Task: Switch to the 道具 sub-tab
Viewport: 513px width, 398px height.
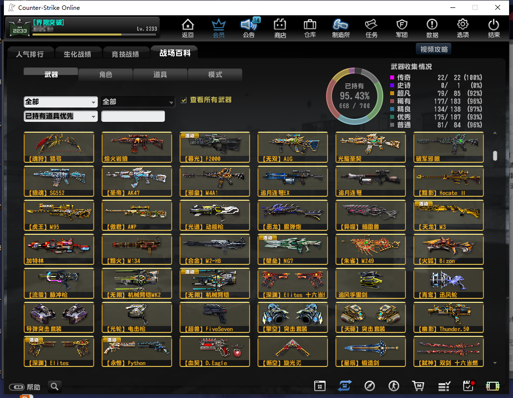Action: (x=160, y=74)
